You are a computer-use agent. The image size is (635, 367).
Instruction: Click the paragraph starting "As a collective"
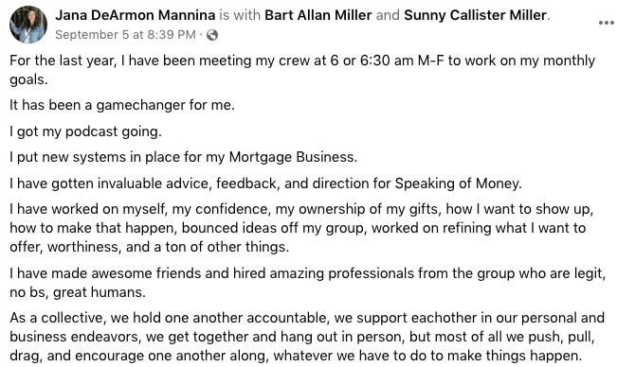click(307, 337)
